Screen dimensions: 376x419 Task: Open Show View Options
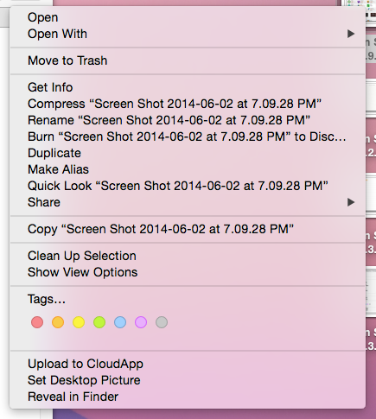(188, 272)
